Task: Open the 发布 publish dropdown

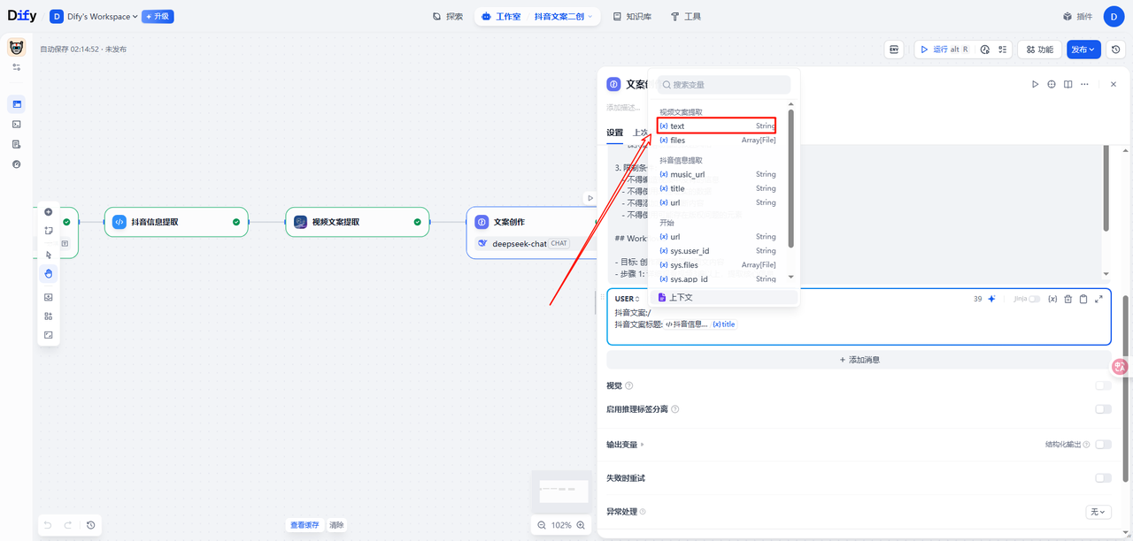Action: [x=1083, y=50]
